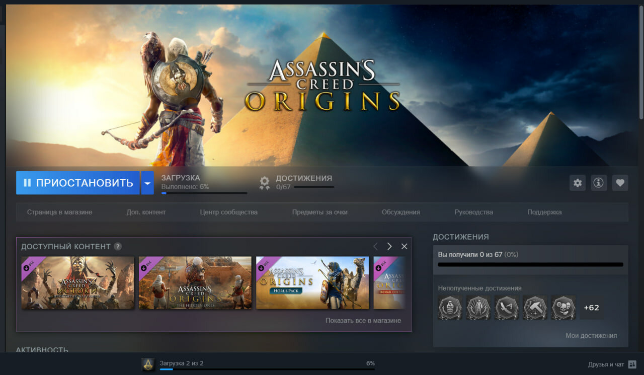Open the Roman Centurion DLC thumbnail
Image resolution: width=644 pixels, height=375 pixels.
click(389, 283)
